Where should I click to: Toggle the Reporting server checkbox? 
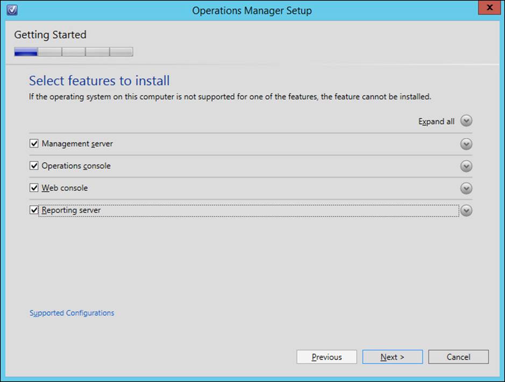(x=34, y=210)
